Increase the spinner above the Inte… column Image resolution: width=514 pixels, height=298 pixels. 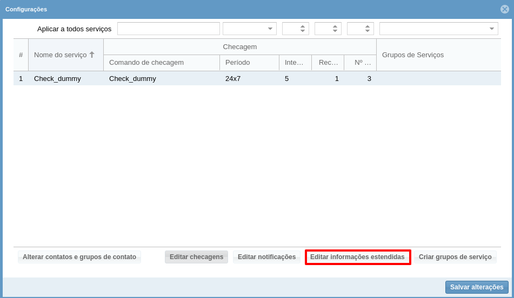pos(303,26)
